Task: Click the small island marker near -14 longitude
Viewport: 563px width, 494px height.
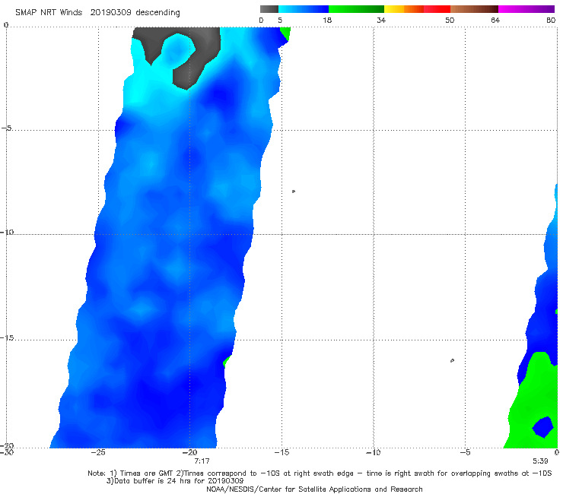Action: tap(294, 192)
